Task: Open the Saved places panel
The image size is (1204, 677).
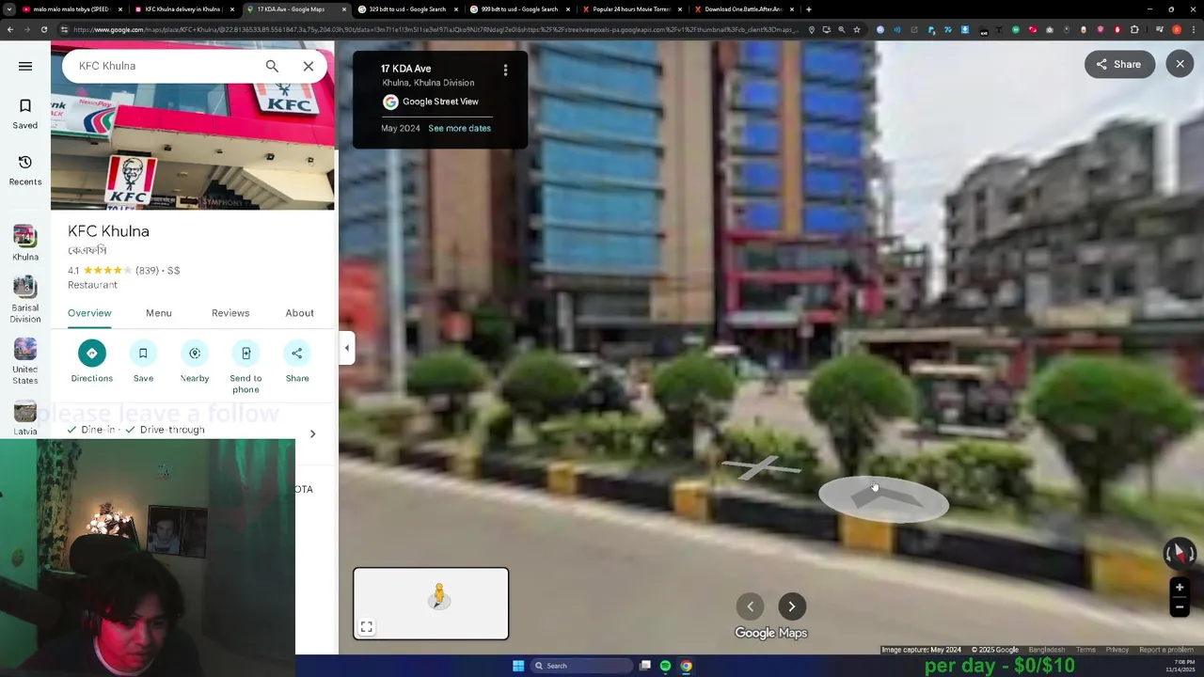Action: [x=25, y=114]
